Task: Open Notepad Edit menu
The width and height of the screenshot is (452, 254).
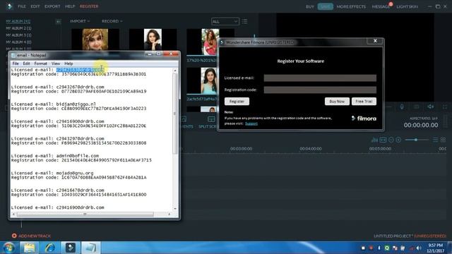Action: 27,64
